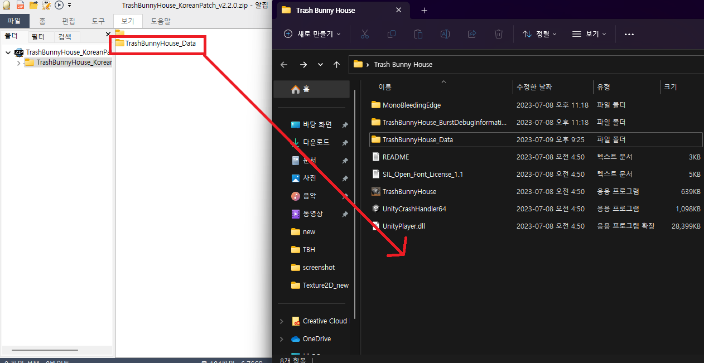This screenshot has width=704, height=363.
Task: Expand the TrashBunnyHouse_Korean subfolder tree node
Action: [19, 62]
